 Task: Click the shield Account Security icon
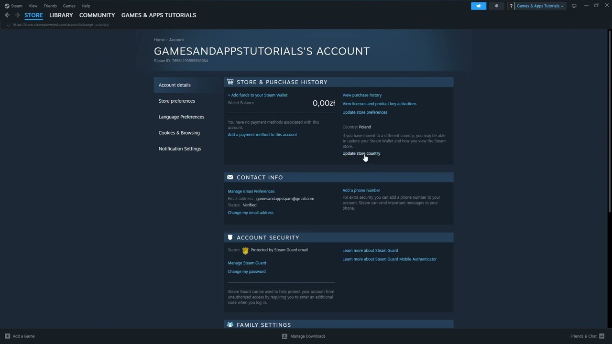pos(230,237)
